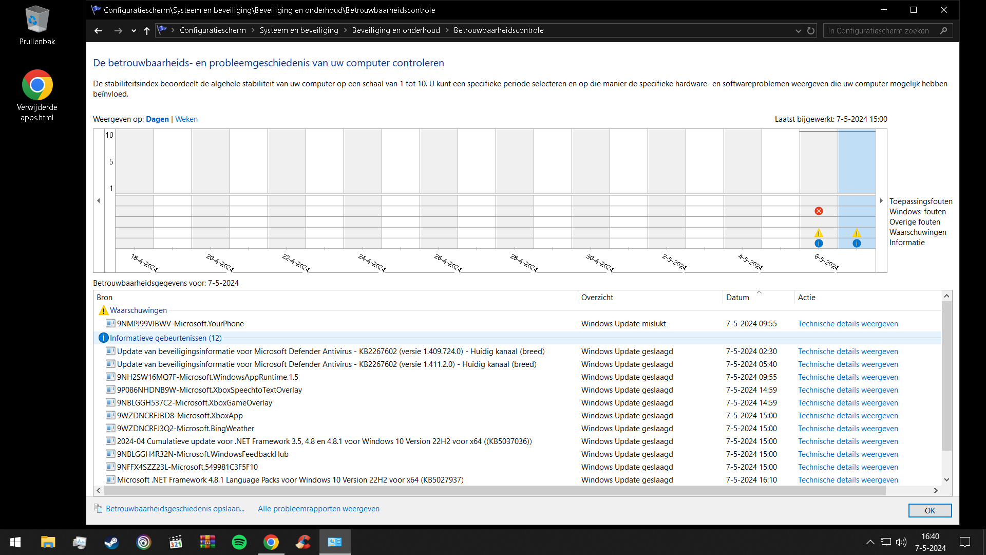Go forward with the navigation arrow
This screenshot has height=555, width=986.
pos(118,31)
